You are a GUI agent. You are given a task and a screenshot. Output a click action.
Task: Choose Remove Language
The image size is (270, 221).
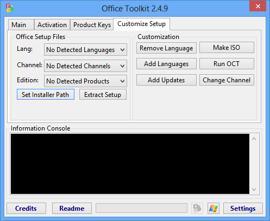tap(166, 48)
